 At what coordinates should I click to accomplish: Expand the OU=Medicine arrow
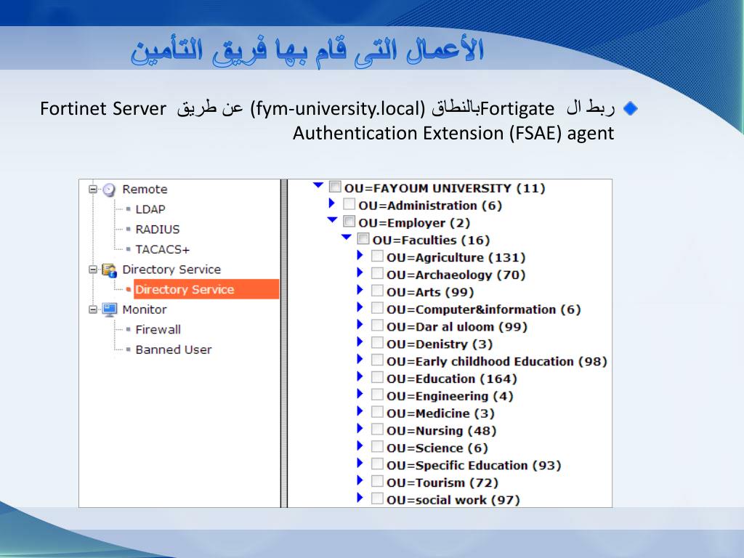360,411
